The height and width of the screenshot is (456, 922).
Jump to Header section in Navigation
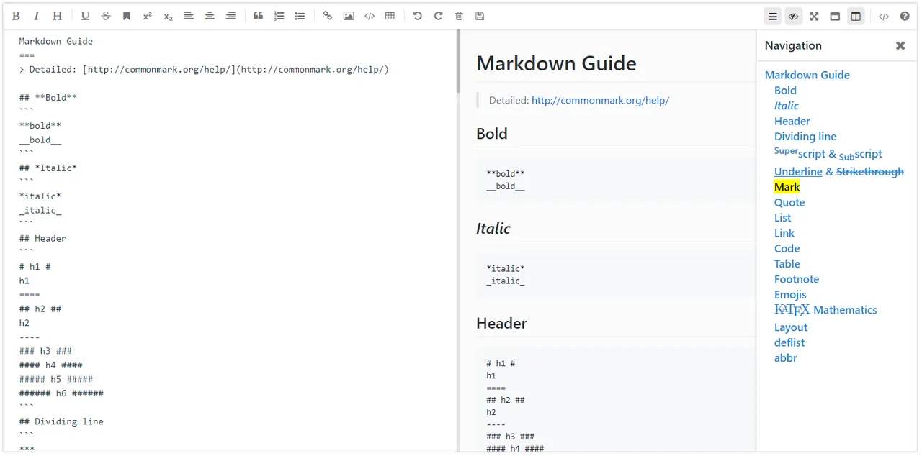792,121
